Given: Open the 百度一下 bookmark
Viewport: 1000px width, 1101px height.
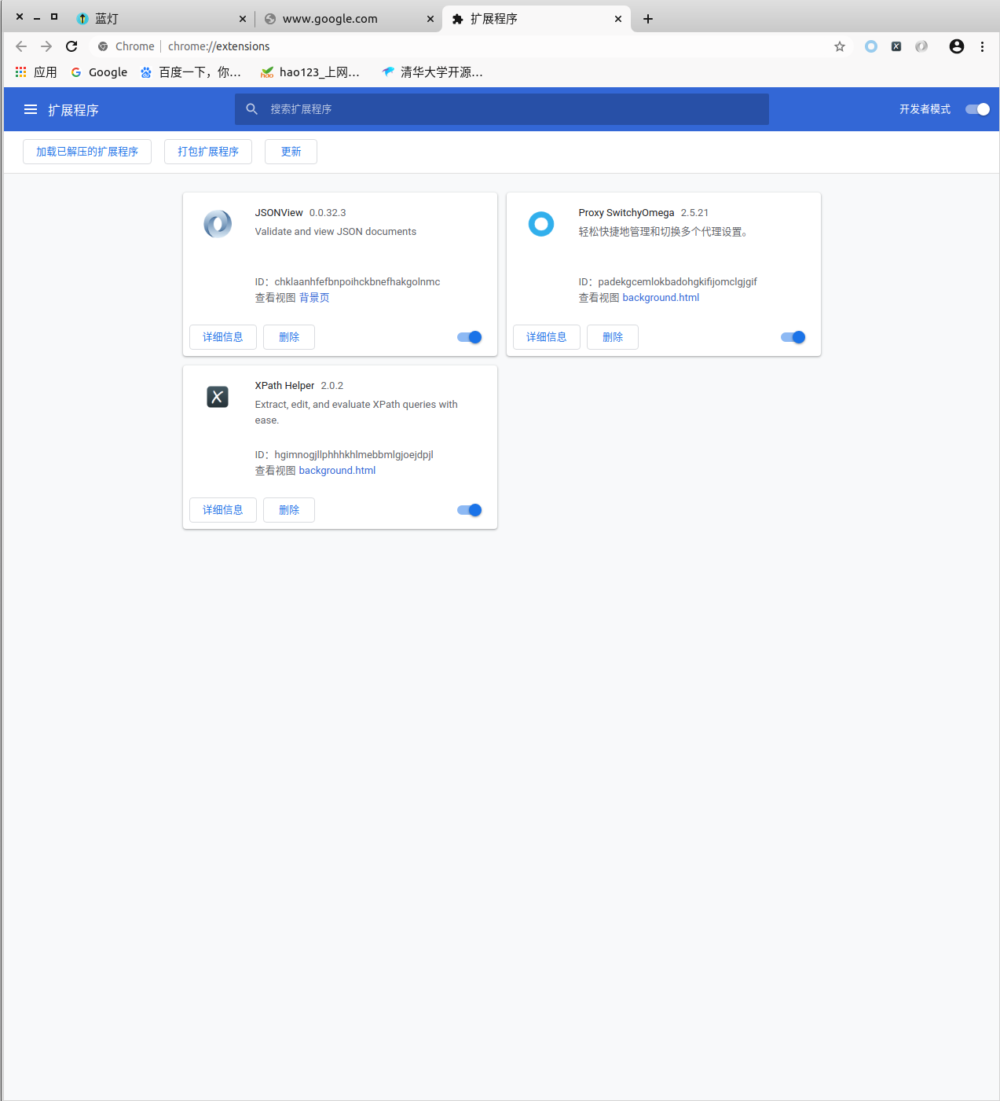Looking at the screenshot, I should (x=191, y=72).
